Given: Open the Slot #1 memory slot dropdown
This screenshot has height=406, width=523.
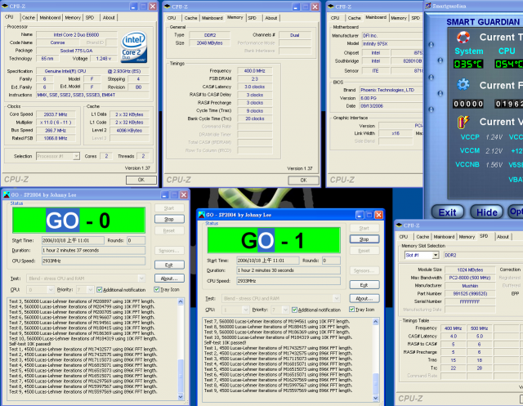Looking at the screenshot, I should tap(436, 255).
